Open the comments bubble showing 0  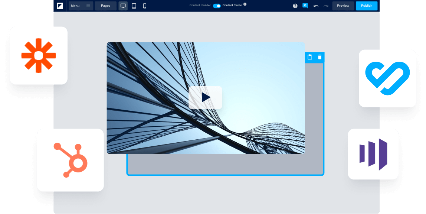(x=305, y=6)
